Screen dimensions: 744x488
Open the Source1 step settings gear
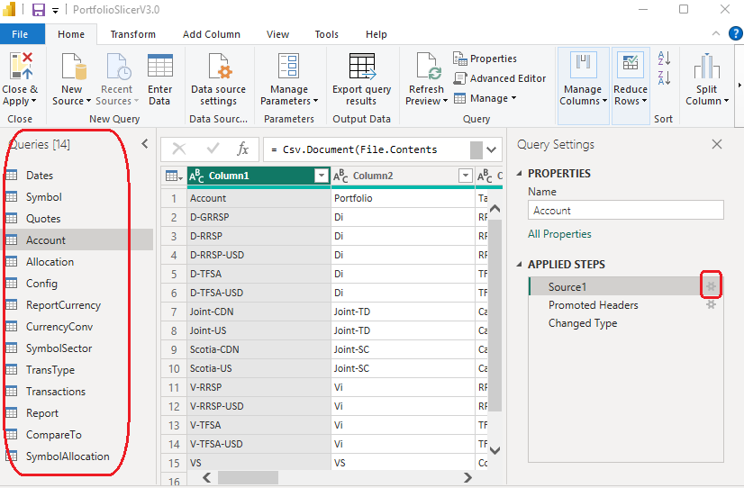(x=711, y=287)
